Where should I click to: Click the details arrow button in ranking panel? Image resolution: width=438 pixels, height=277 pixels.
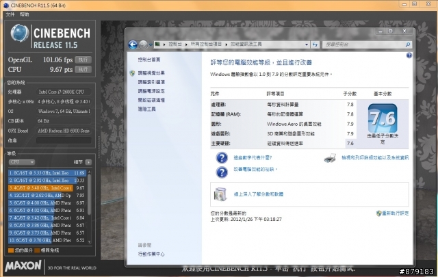[x=88, y=162]
